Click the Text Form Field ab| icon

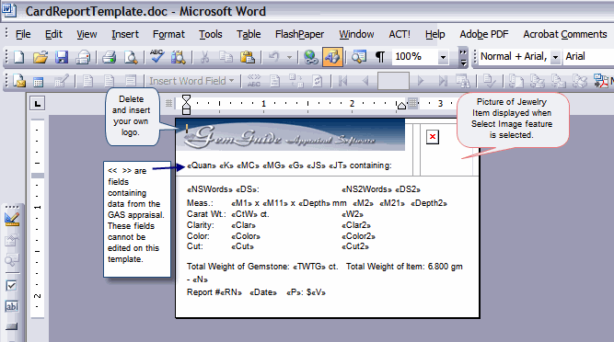[11, 306]
